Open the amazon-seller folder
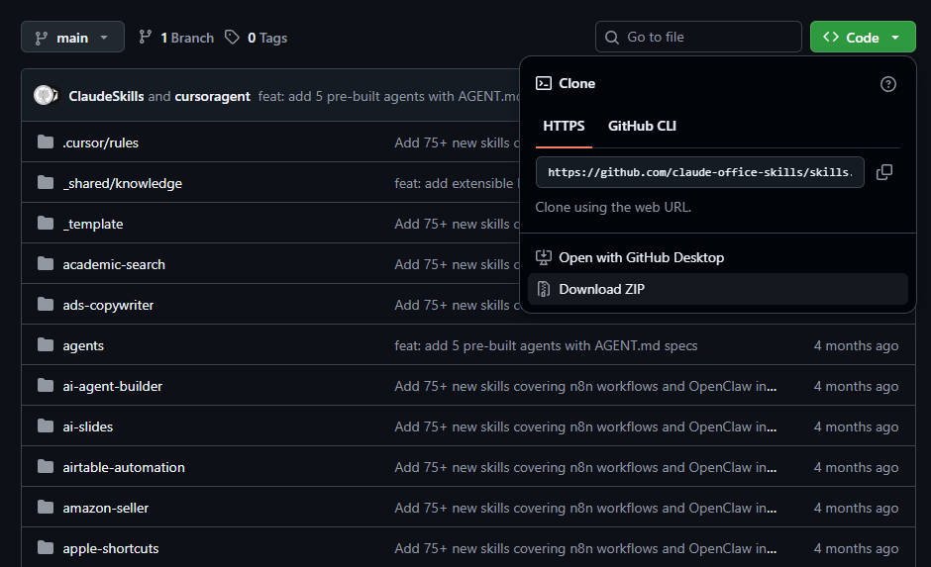 pos(106,508)
